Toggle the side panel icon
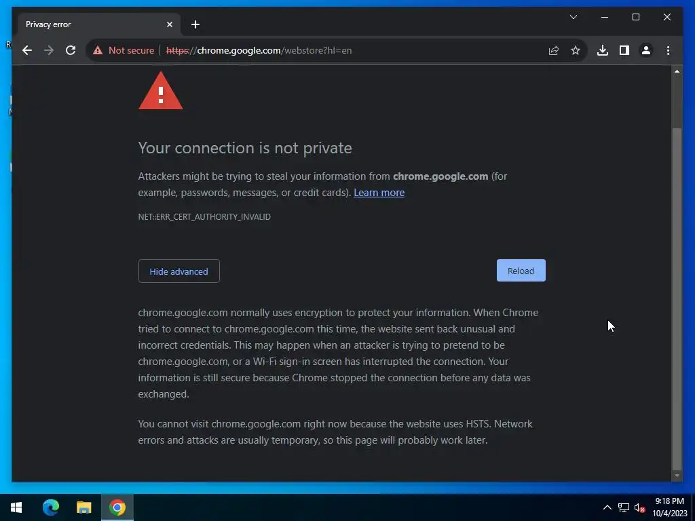The image size is (695, 521). coord(624,50)
